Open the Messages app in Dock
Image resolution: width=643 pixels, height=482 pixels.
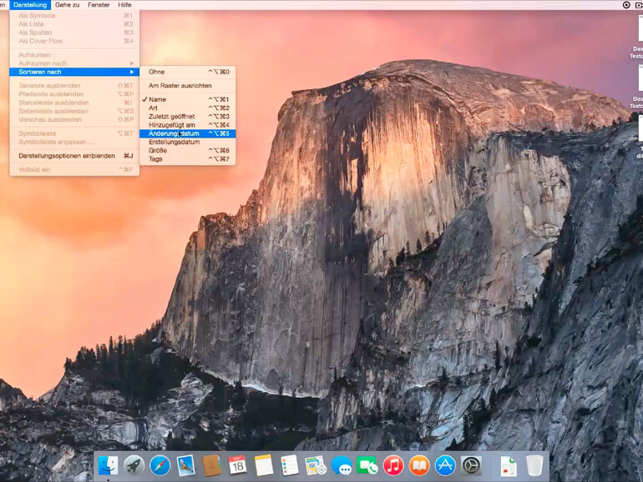341,465
